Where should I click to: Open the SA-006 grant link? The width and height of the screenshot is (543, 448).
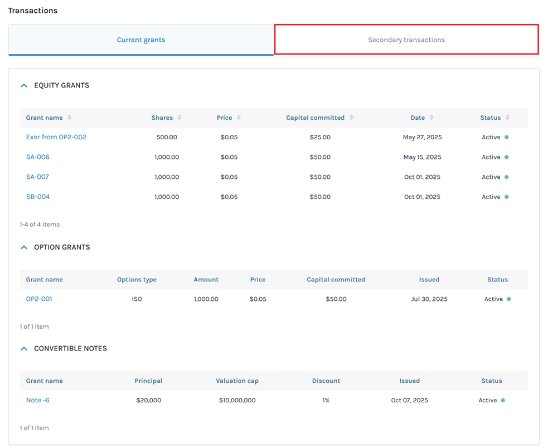tap(37, 157)
